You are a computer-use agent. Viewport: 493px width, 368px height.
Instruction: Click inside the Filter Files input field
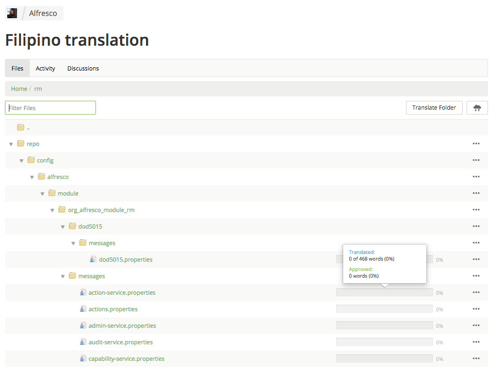tap(50, 107)
